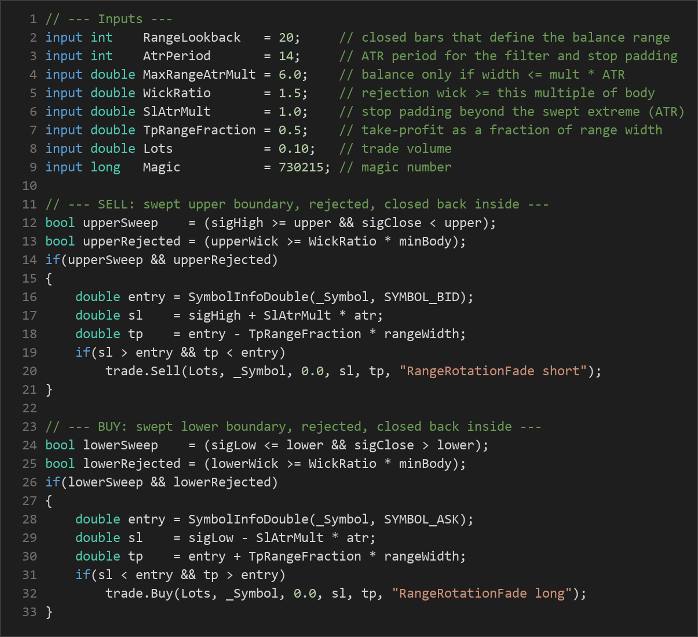Click 'entry - TpRangeFraction * rangeWidth' expression
This screenshot has height=637, width=698.
click(324, 334)
